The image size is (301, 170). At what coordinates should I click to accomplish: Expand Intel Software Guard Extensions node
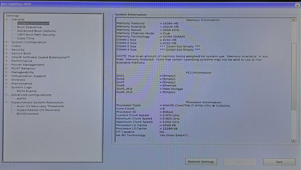tap(6, 57)
